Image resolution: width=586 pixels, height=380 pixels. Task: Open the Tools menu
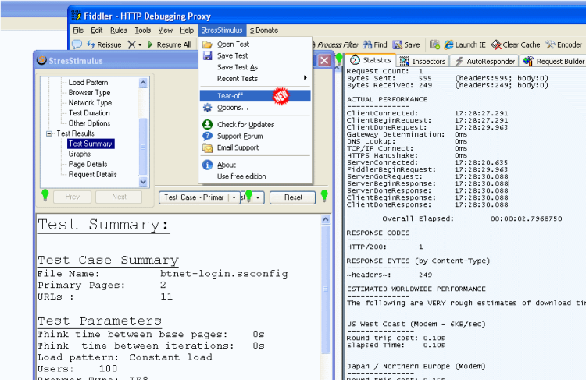(x=143, y=30)
